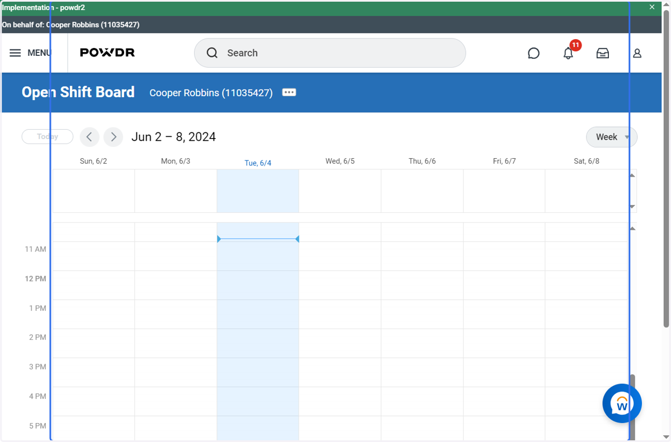Click the Cooper Robbins (11035427) header name
The width and height of the screenshot is (671, 442).
[211, 93]
